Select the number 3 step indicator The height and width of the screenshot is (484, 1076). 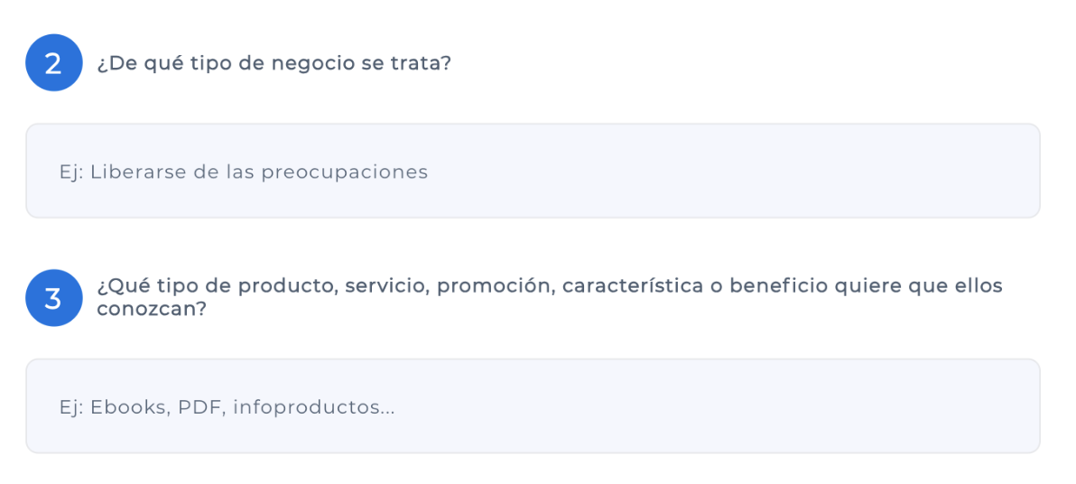coord(54,298)
